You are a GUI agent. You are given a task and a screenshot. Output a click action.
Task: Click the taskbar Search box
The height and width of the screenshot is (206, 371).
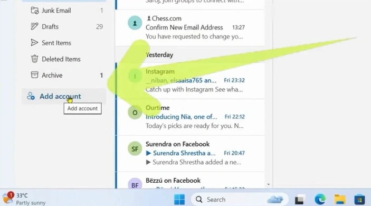[x=240, y=200]
